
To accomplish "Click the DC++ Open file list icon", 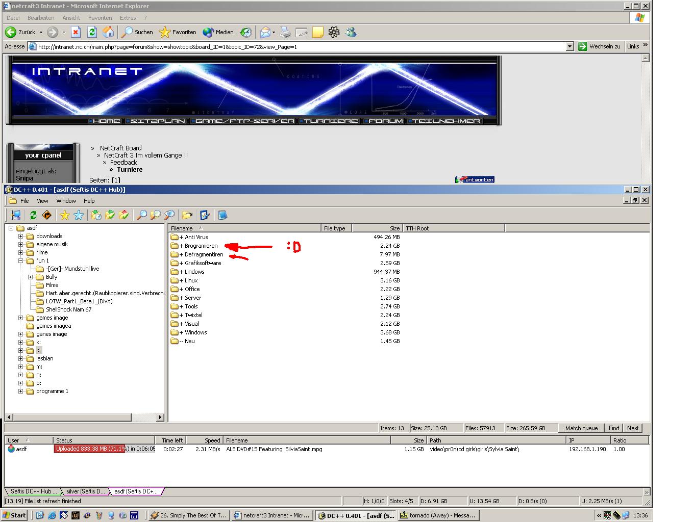I will 187,215.
